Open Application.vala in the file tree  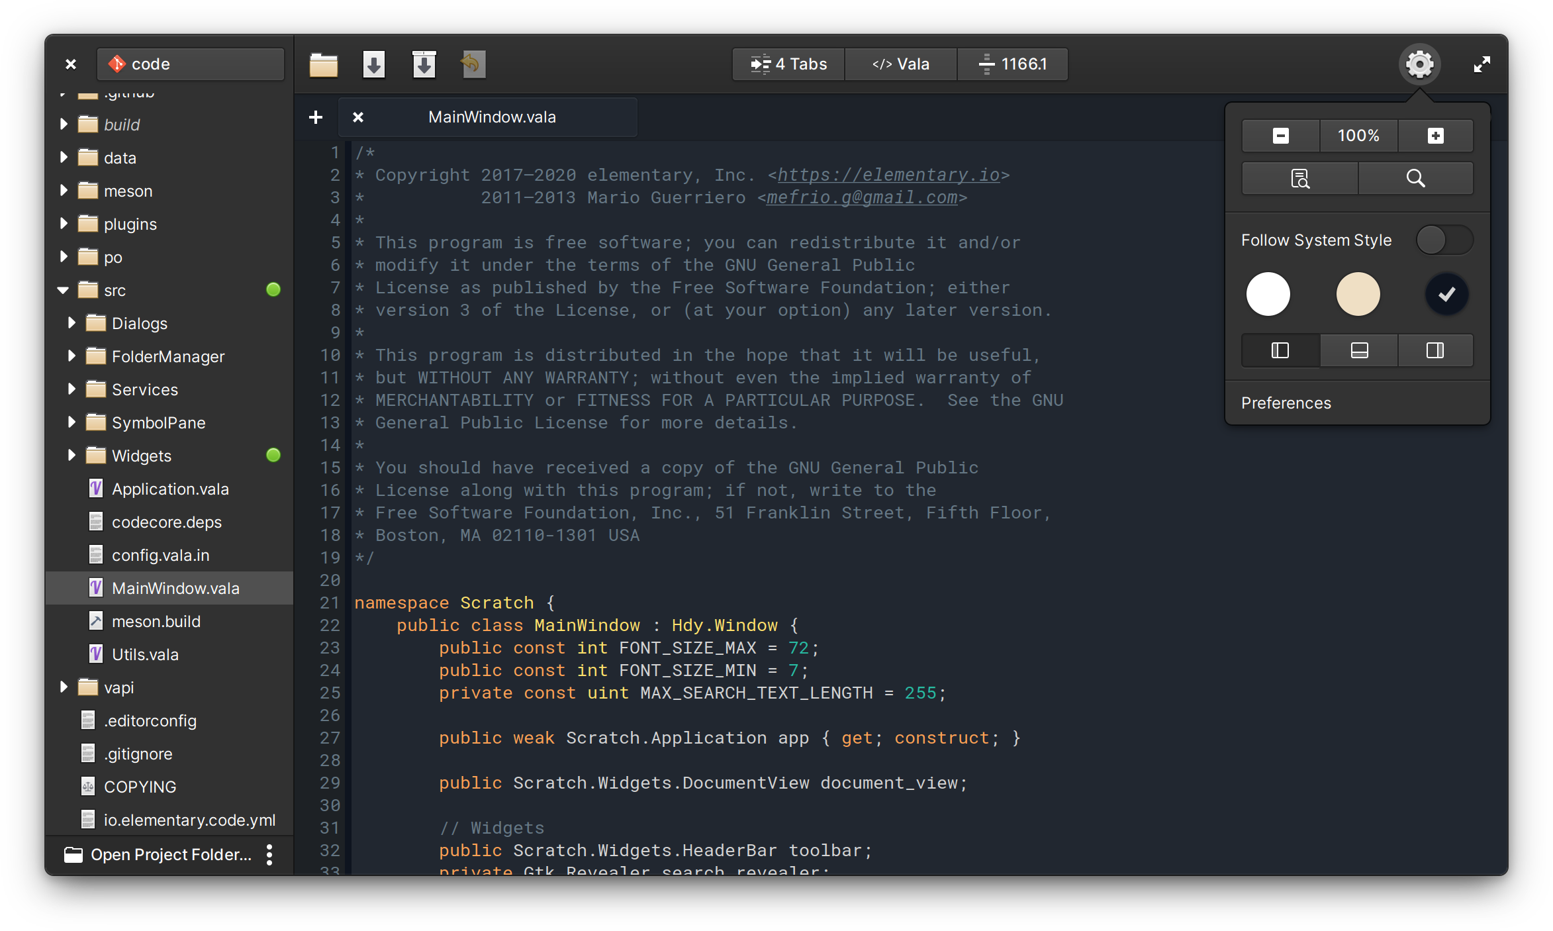click(170, 489)
